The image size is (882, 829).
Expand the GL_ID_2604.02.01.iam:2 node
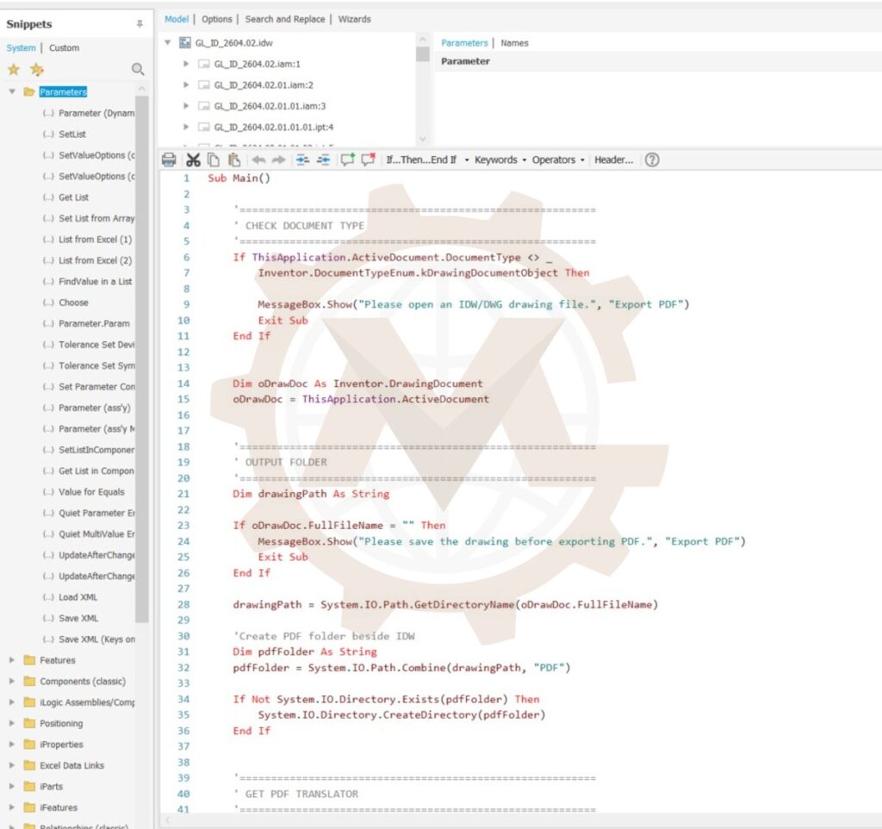186,85
